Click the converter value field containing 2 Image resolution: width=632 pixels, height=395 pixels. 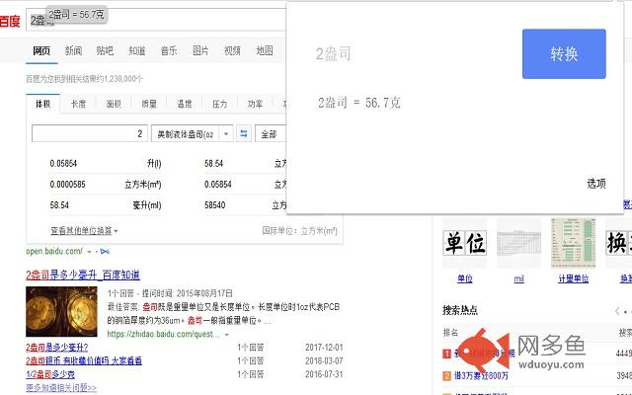click(x=90, y=134)
